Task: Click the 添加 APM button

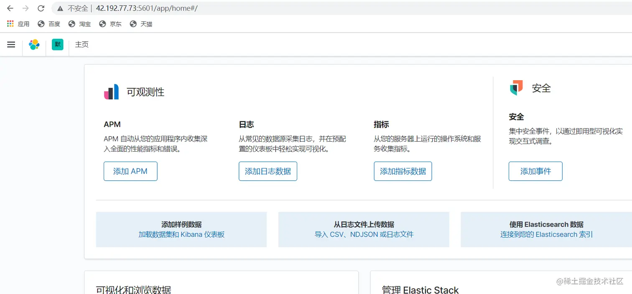Action: tap(130, 171)
